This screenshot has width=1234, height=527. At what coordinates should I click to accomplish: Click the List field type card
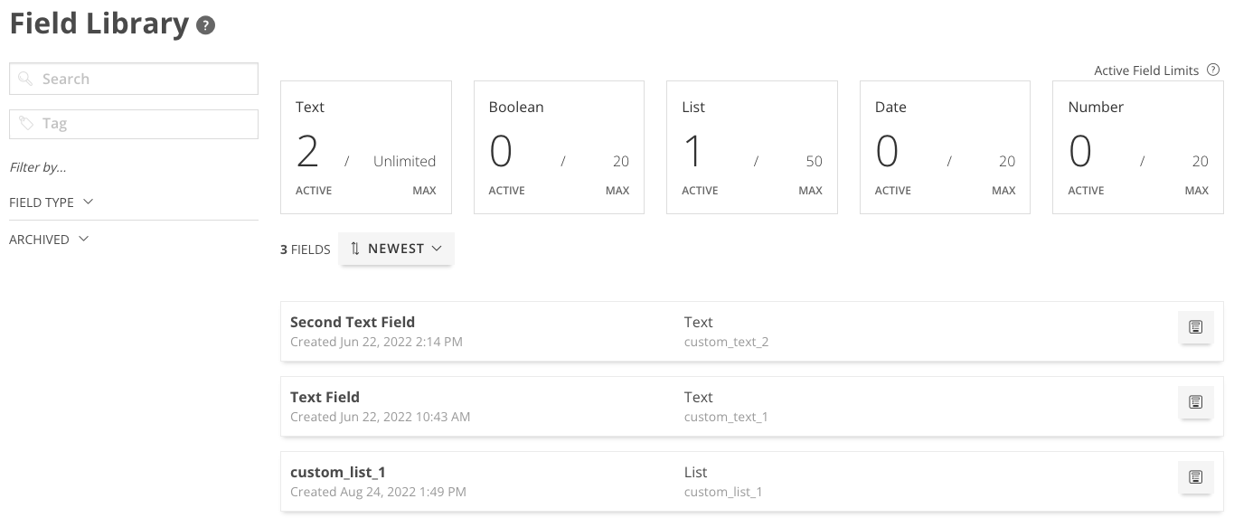(751, 146)
